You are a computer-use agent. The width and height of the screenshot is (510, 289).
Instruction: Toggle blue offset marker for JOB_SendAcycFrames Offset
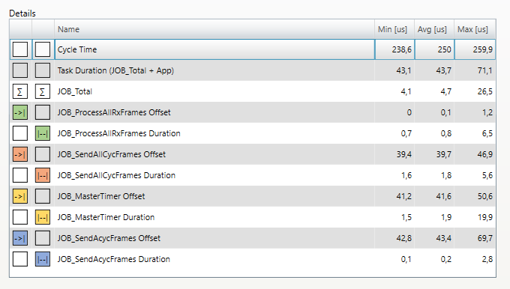click(x=20, y=238)
